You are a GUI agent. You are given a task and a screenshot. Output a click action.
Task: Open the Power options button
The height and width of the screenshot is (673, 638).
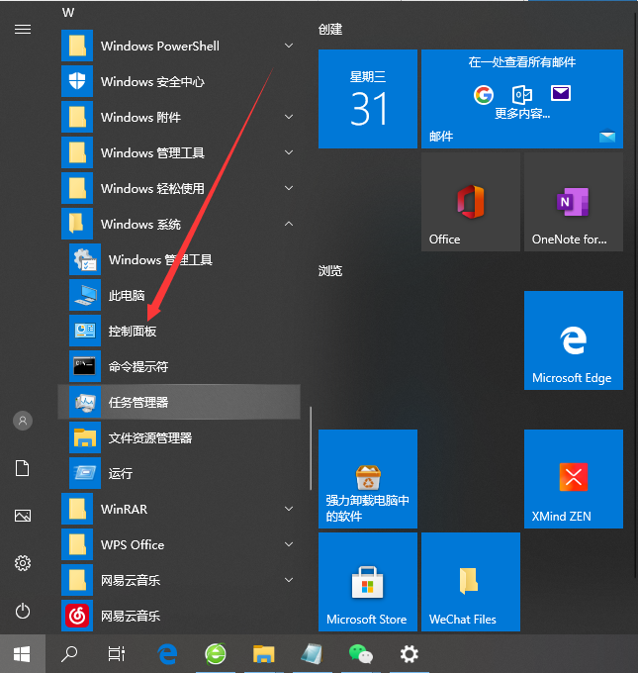[22, 611]
